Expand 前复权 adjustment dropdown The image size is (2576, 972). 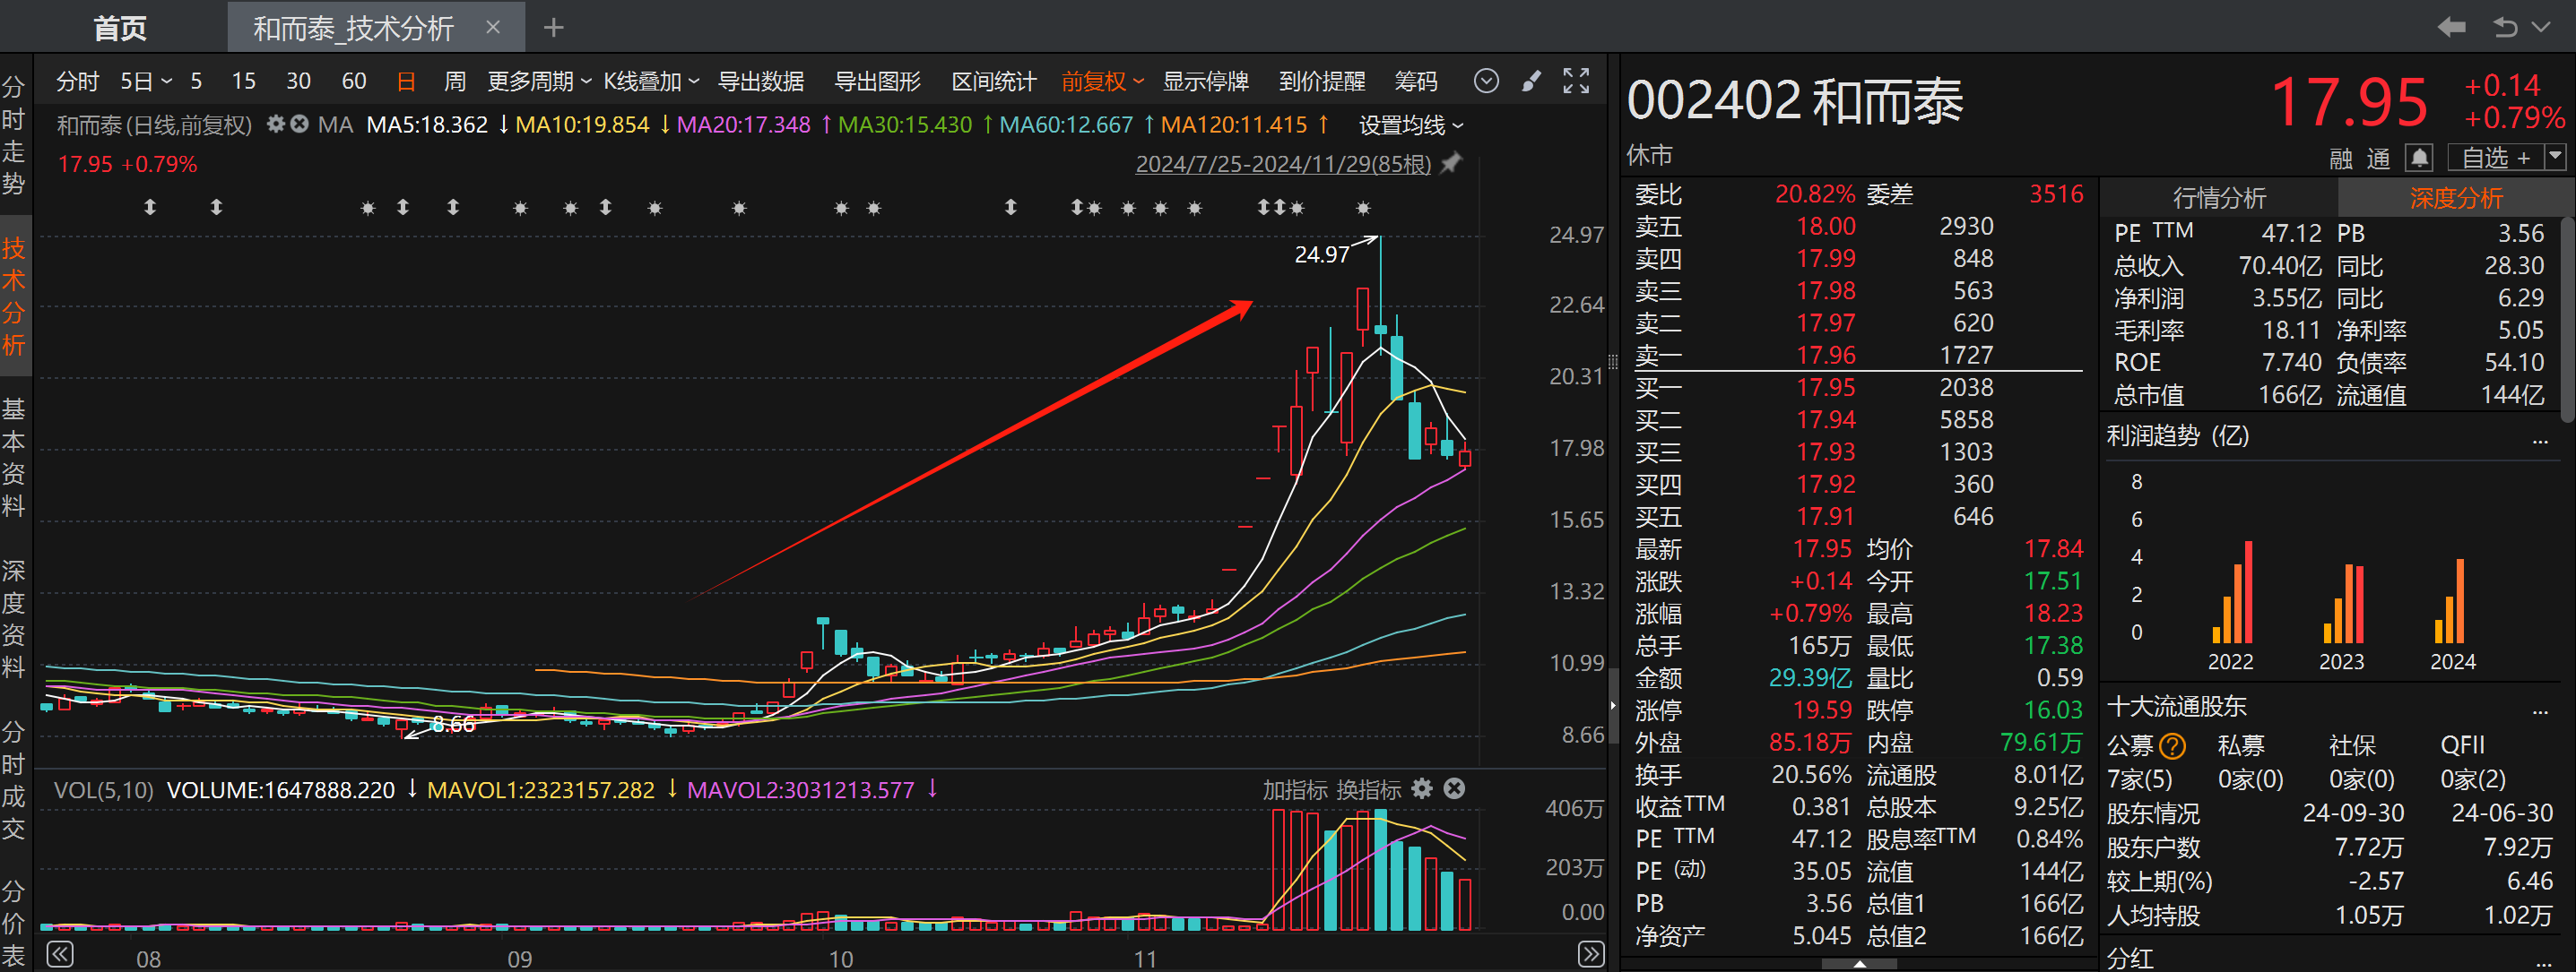[x=1102, y=81]
